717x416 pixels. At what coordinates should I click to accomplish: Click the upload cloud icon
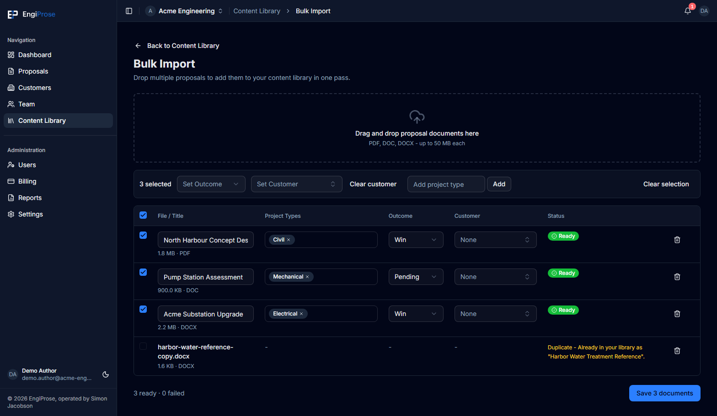417,117
